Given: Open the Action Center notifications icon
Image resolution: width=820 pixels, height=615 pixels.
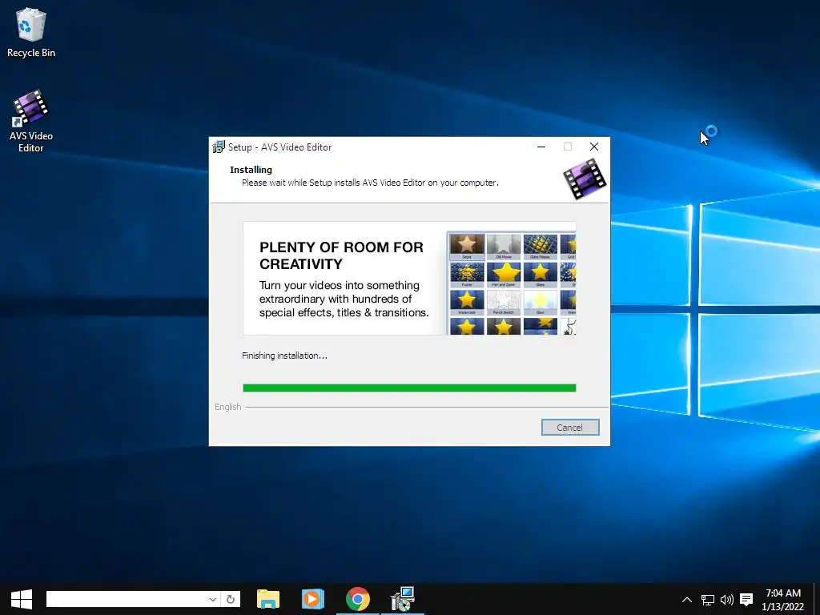Looking at the screenshot, I should (746, 599).
